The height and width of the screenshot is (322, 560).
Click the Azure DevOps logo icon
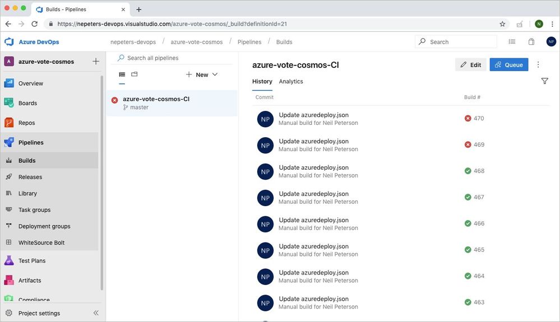(x=9, y=42)
